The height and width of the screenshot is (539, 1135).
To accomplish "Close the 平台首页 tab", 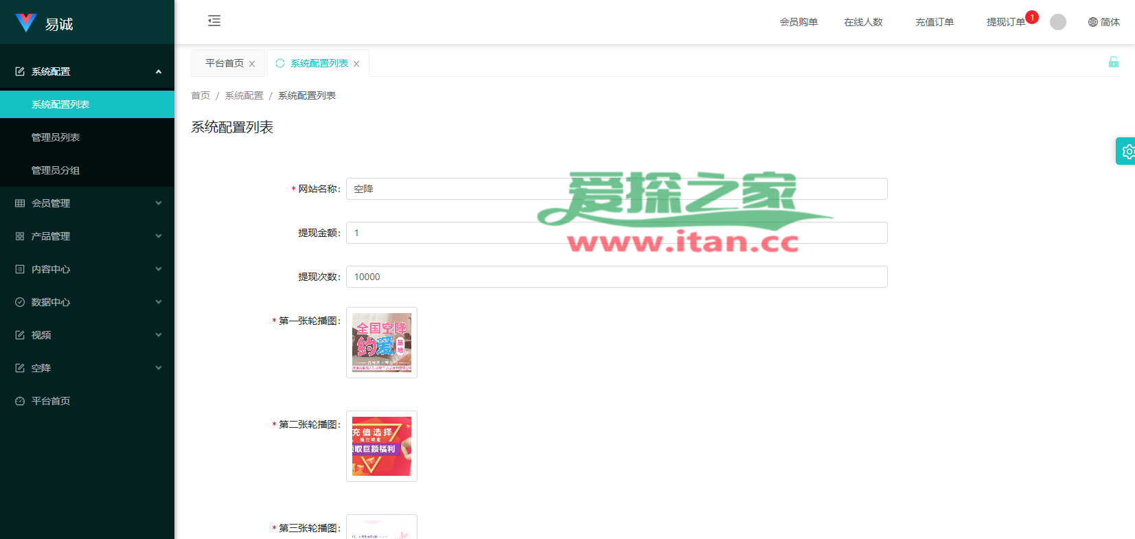I will [252, 64].
